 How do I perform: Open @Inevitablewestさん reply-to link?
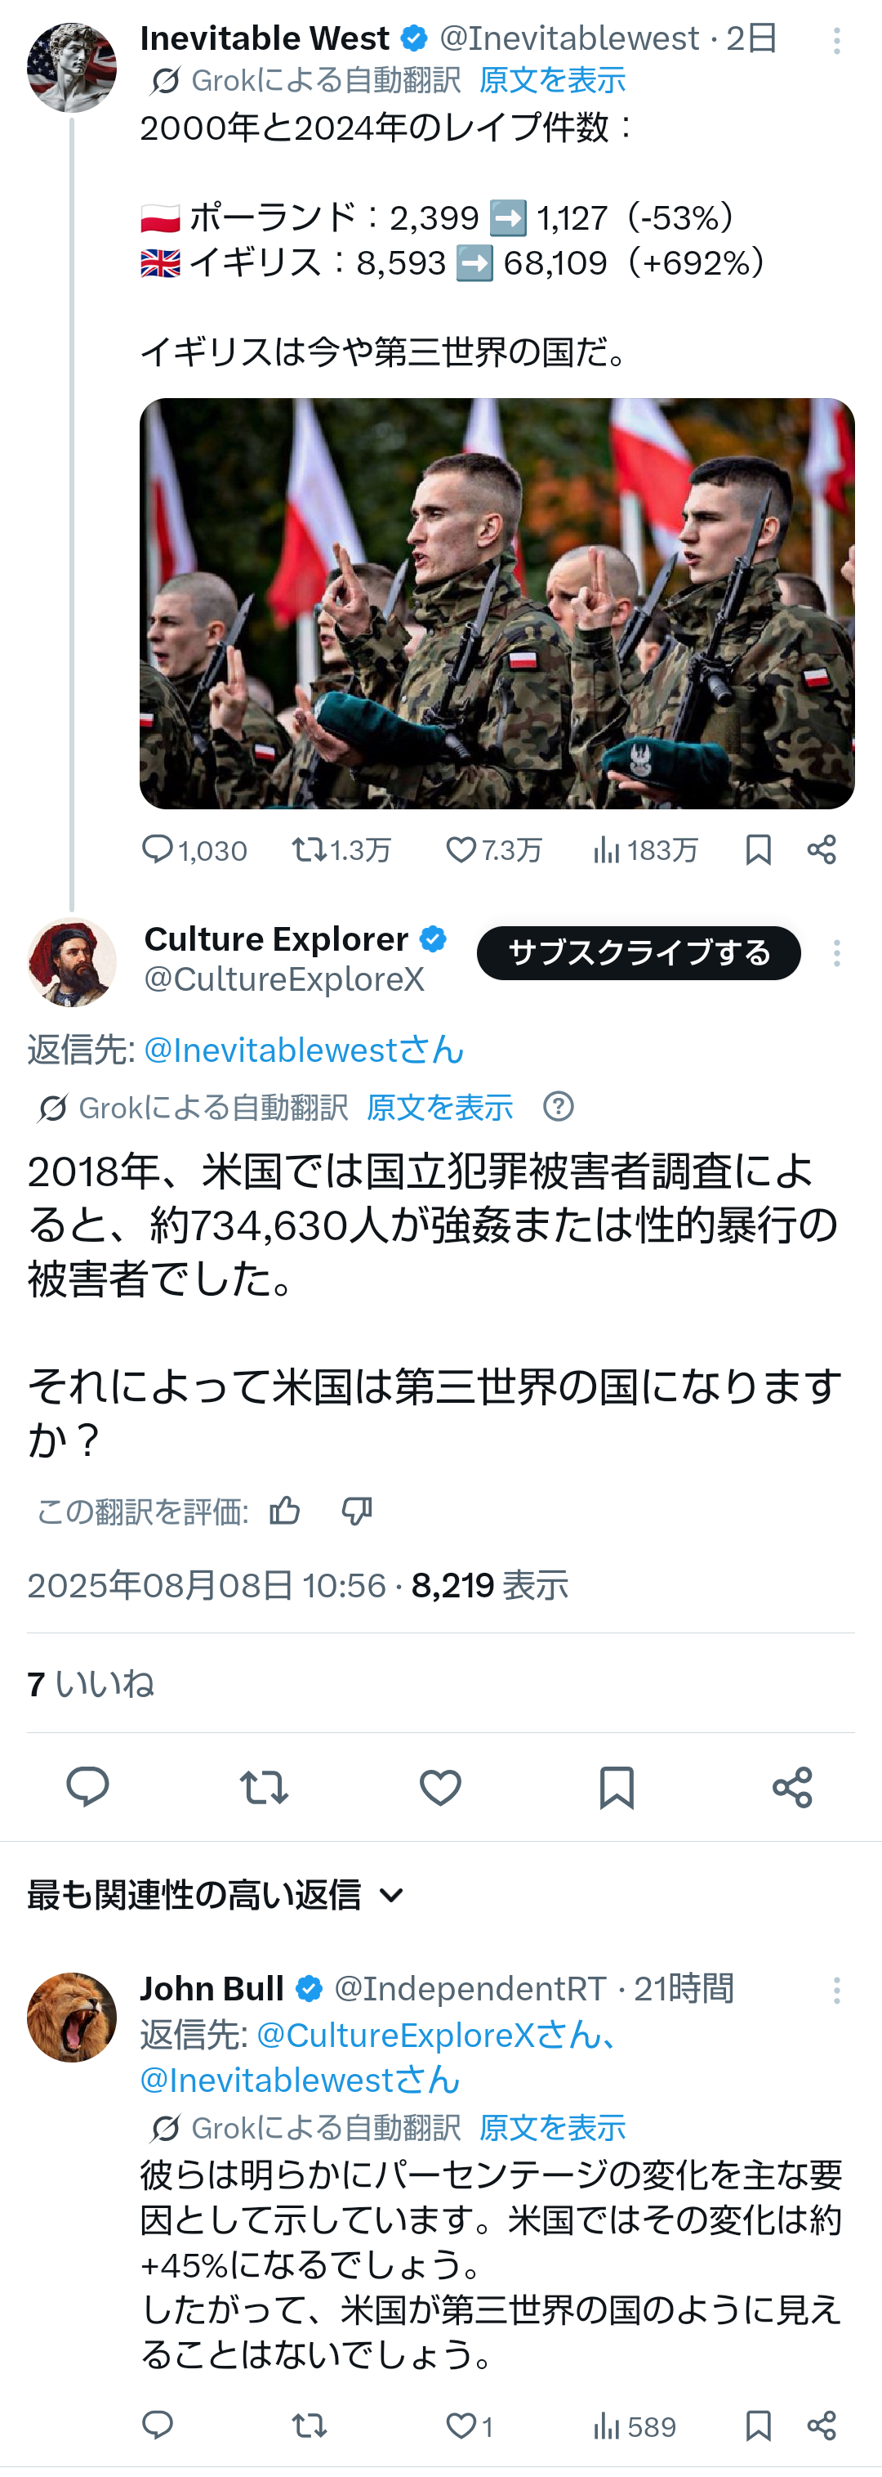pos(304,1050)
